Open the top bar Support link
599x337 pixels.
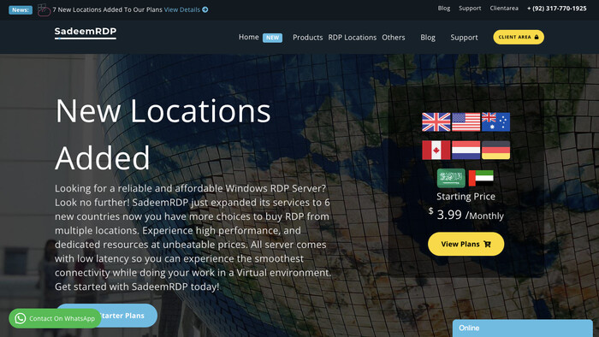[x=470, y=8]
